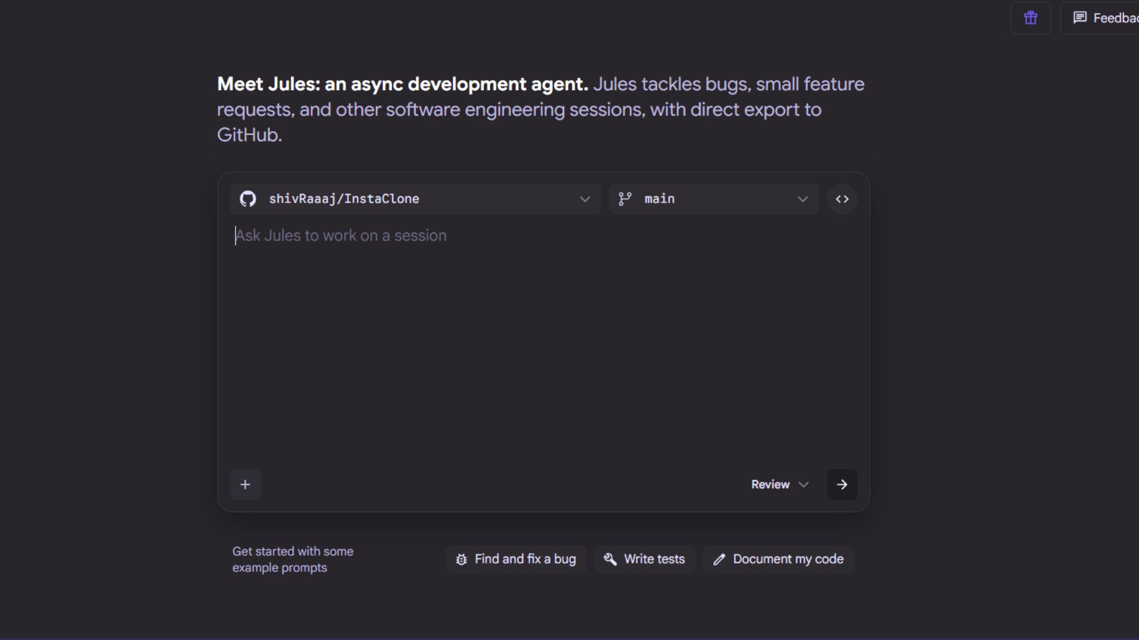The width and height of the screenshot is (1139, 640).
Task: Click the wrench icon beside Write tests
Action: (x=610, y=559)
